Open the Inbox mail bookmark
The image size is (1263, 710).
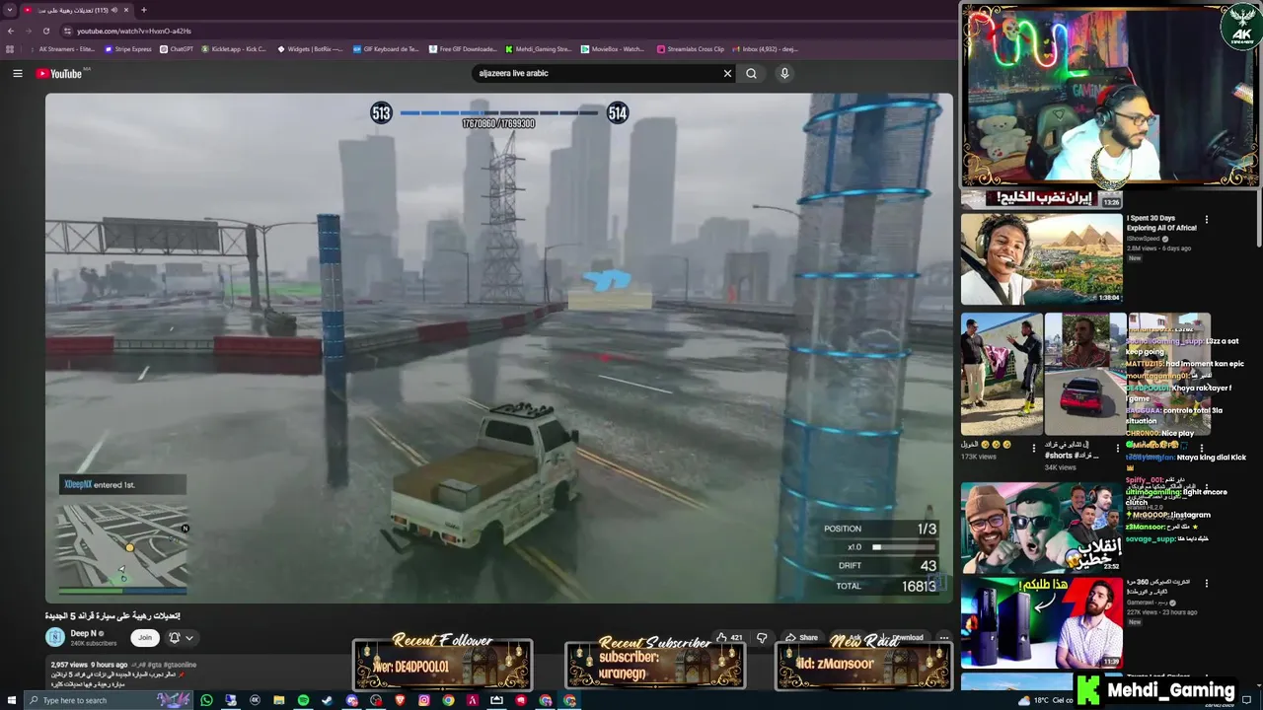click(x=765, y=48)
